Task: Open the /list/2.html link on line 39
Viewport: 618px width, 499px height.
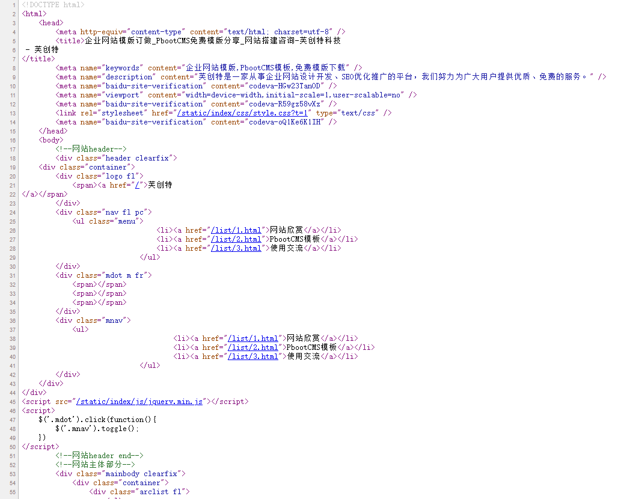Action: (252, 347)
